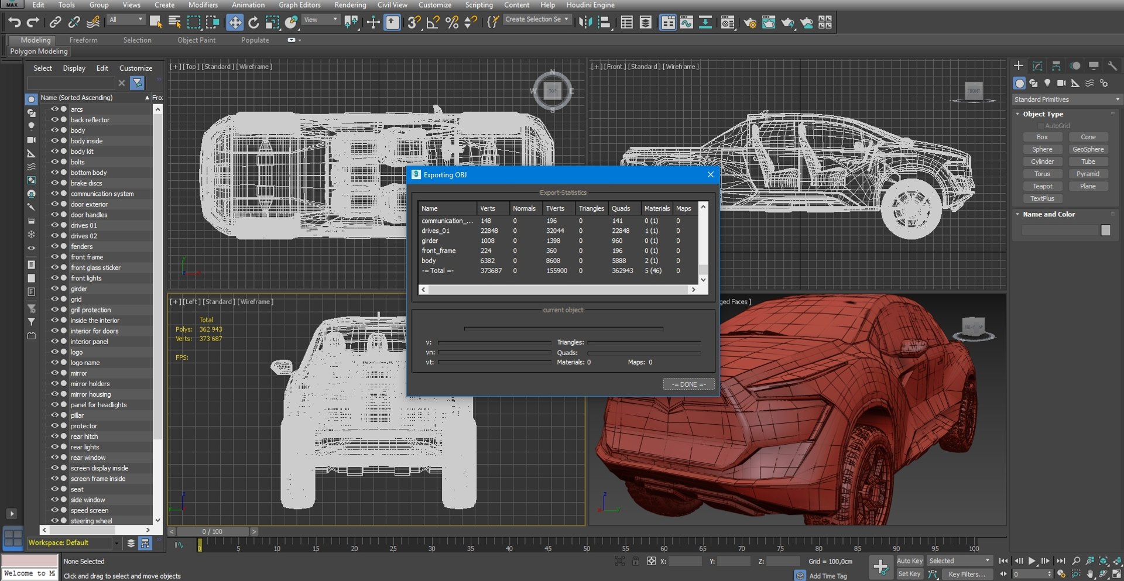Click the Redo arrow in main toolbar
1124x581 pixels.
[x=33, y=22]
